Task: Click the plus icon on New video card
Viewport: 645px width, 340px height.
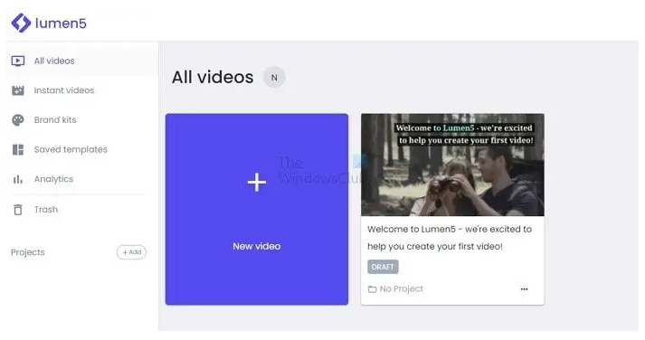Action: point(257,182)
